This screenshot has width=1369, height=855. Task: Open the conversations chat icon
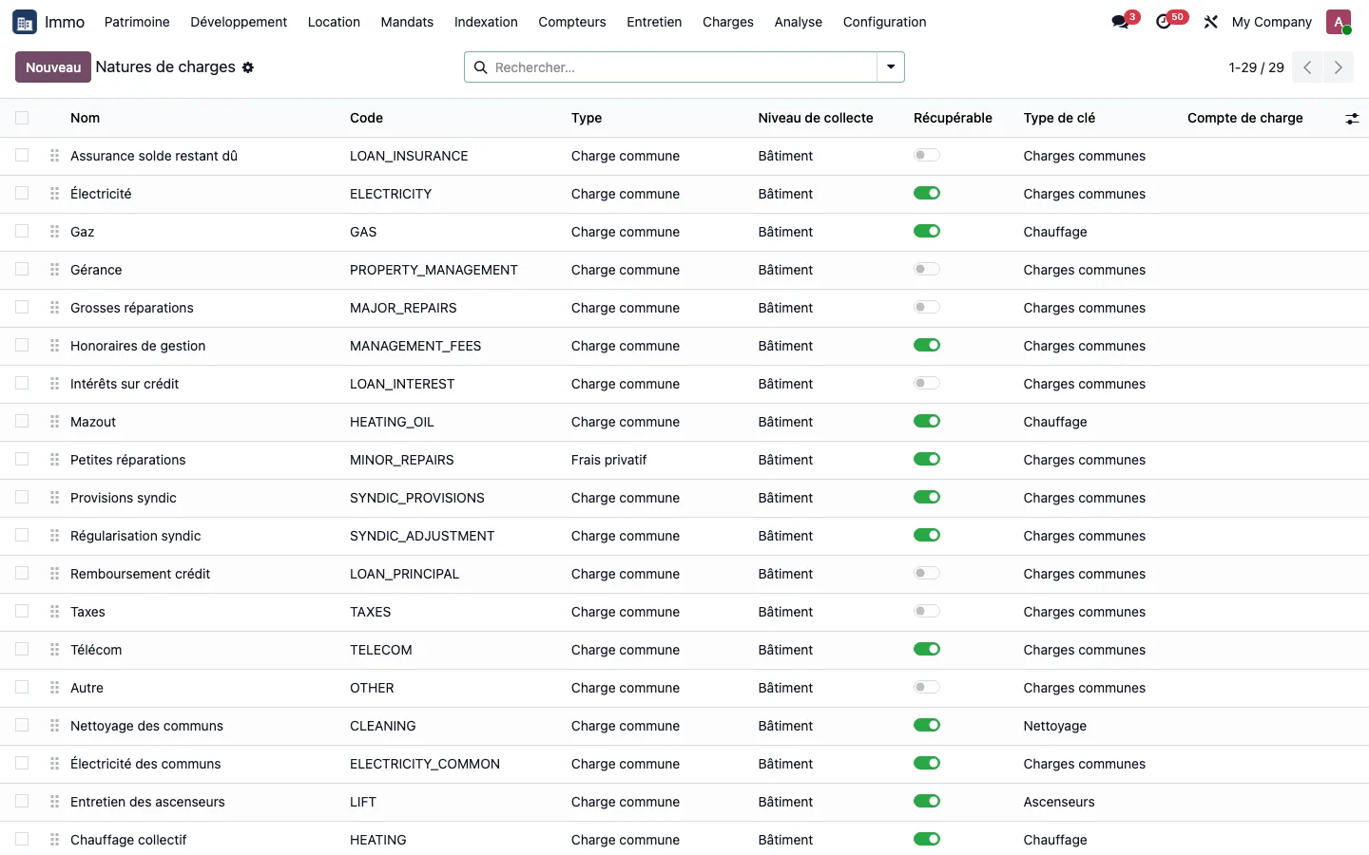(x=1120, y=22)
